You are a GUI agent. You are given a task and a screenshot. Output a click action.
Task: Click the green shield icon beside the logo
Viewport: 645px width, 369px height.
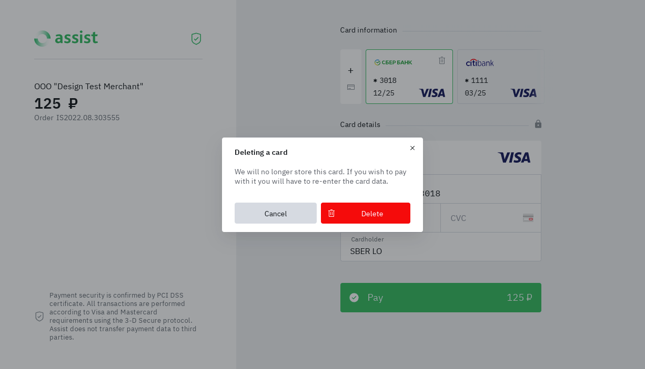(196, 39)
